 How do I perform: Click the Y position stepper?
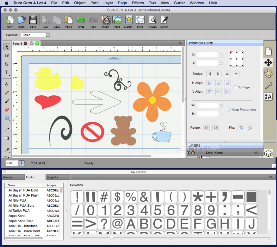tap(221, 63)
